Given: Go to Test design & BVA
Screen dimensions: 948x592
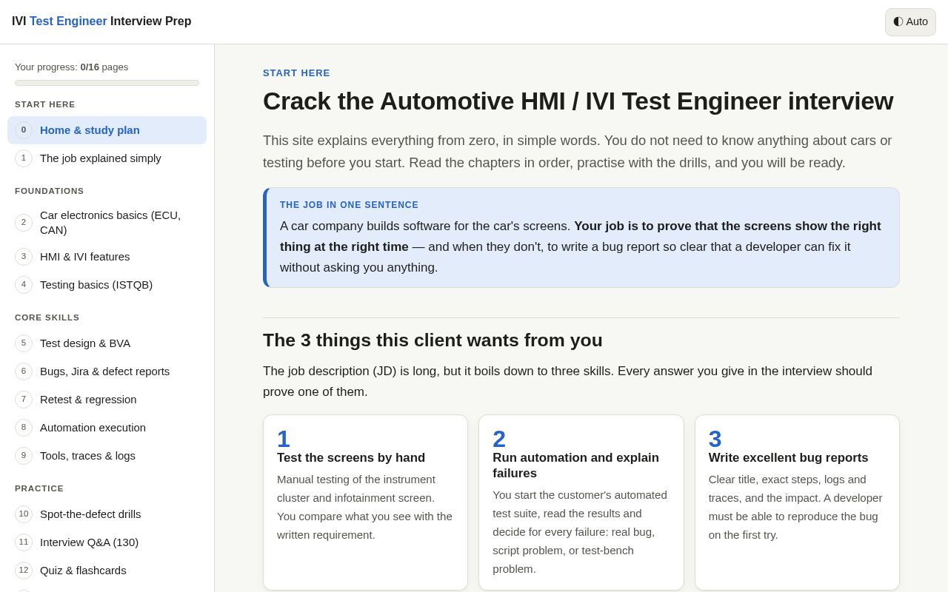Looking at the screenshot, I should point(107,343).
